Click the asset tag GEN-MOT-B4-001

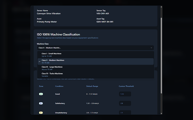coord(105,22)
